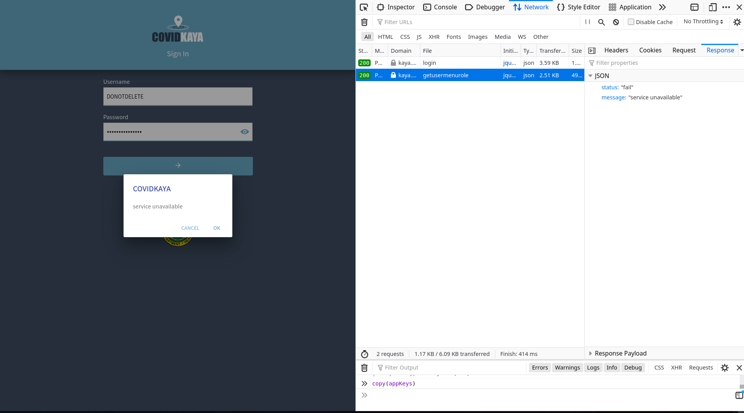Toggle the Errors console filter

coord(540,368)
